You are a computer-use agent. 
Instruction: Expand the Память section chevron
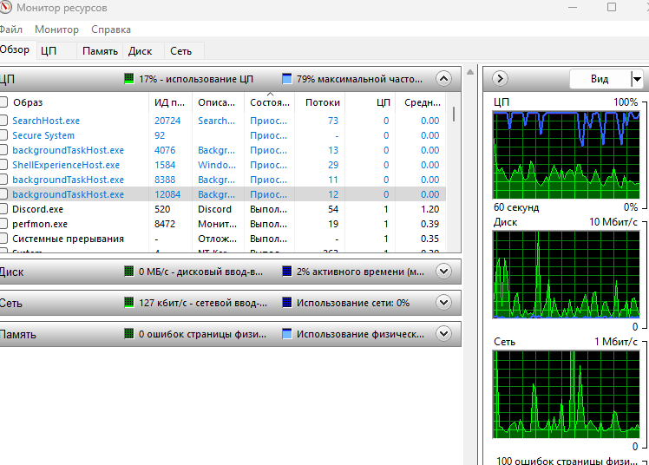[x=443, y=334]
